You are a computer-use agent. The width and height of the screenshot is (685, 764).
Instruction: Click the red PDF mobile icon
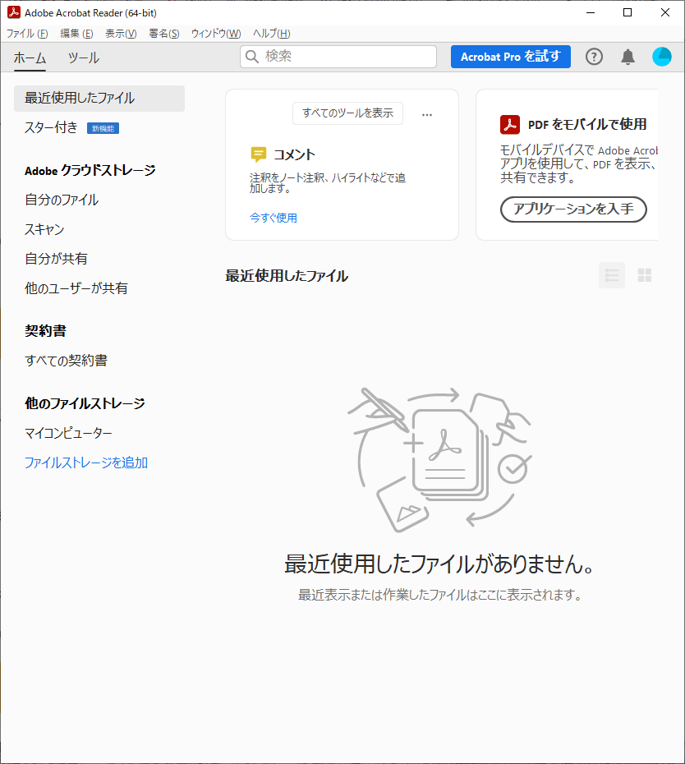pos(510,124)
